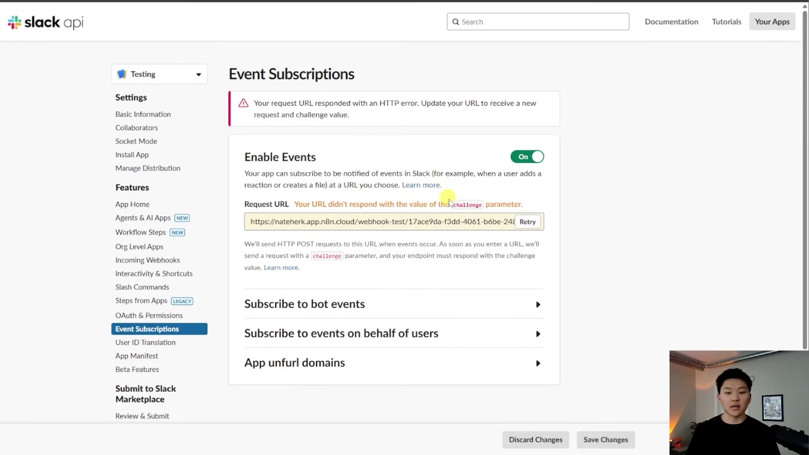Open Documentation in top navigation
Image resolution: width=809 pixels, height=455 pixels.
click(671, 22)
